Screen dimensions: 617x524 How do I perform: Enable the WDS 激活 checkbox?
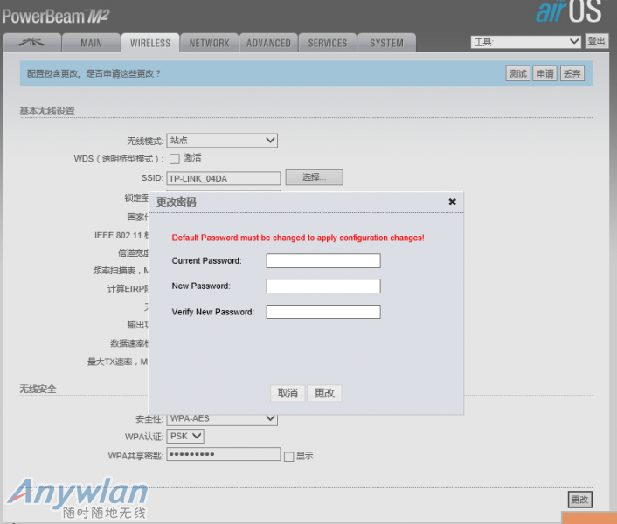tap(174, 159)
